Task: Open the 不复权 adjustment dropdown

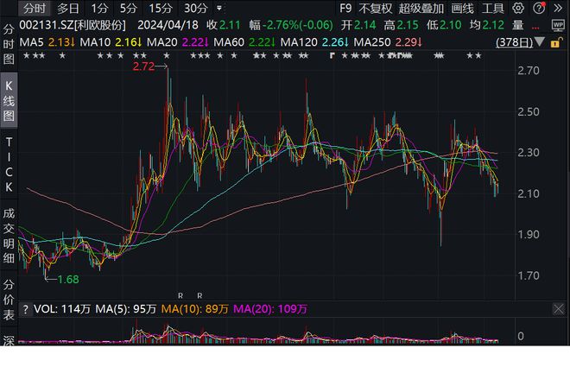Action: [375, 9]
